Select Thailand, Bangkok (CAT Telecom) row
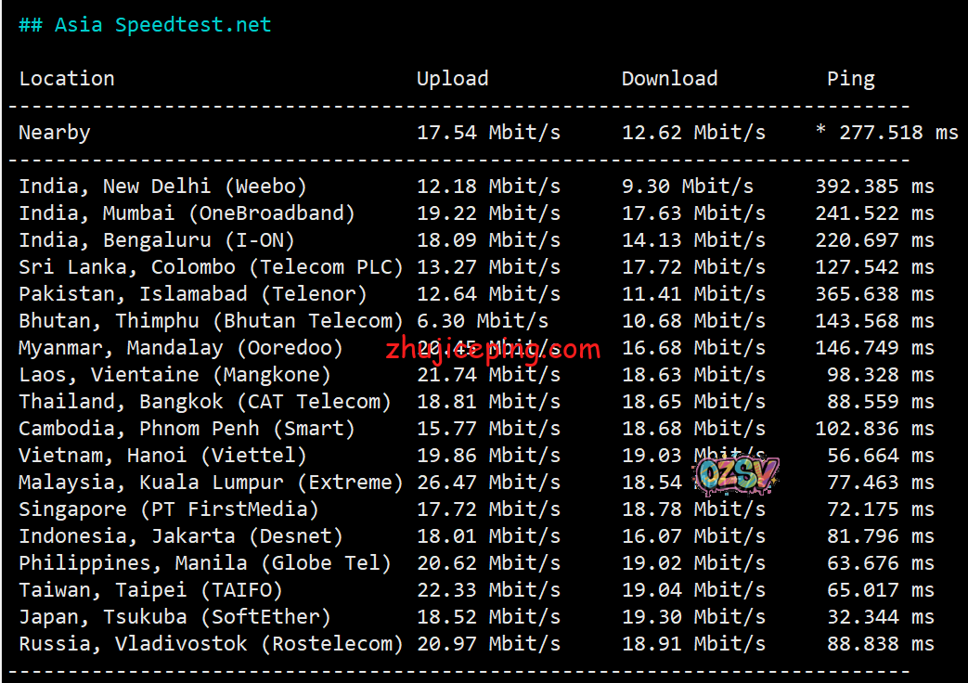This screenshot has height=683, width=968. click(x=205, y=402)
